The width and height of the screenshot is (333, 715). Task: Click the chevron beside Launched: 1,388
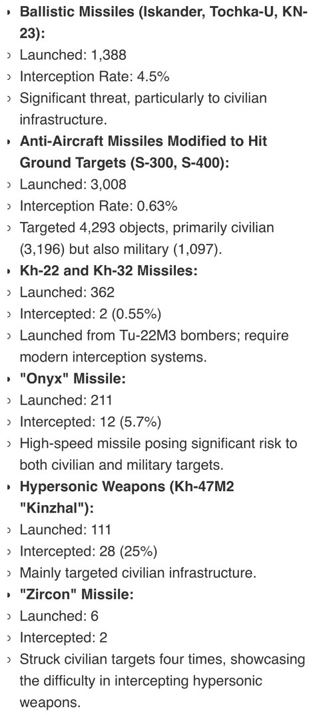tap(9, 55)
